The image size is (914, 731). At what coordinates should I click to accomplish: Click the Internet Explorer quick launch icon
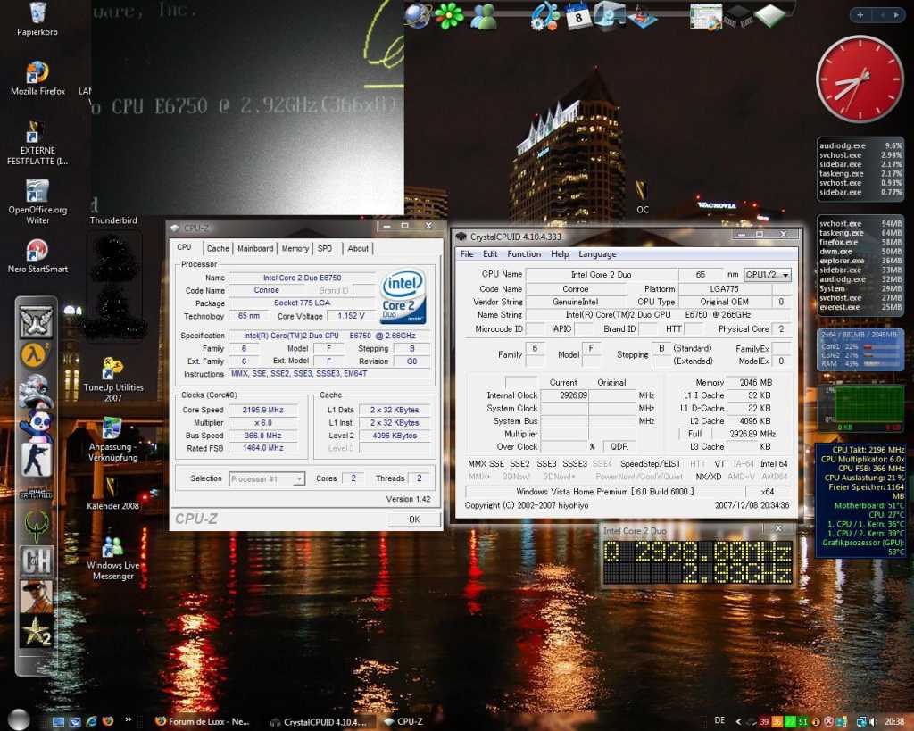[x=91, y=722]
